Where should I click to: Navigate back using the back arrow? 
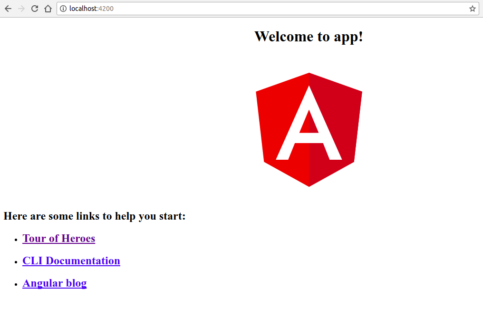(8, 8)
